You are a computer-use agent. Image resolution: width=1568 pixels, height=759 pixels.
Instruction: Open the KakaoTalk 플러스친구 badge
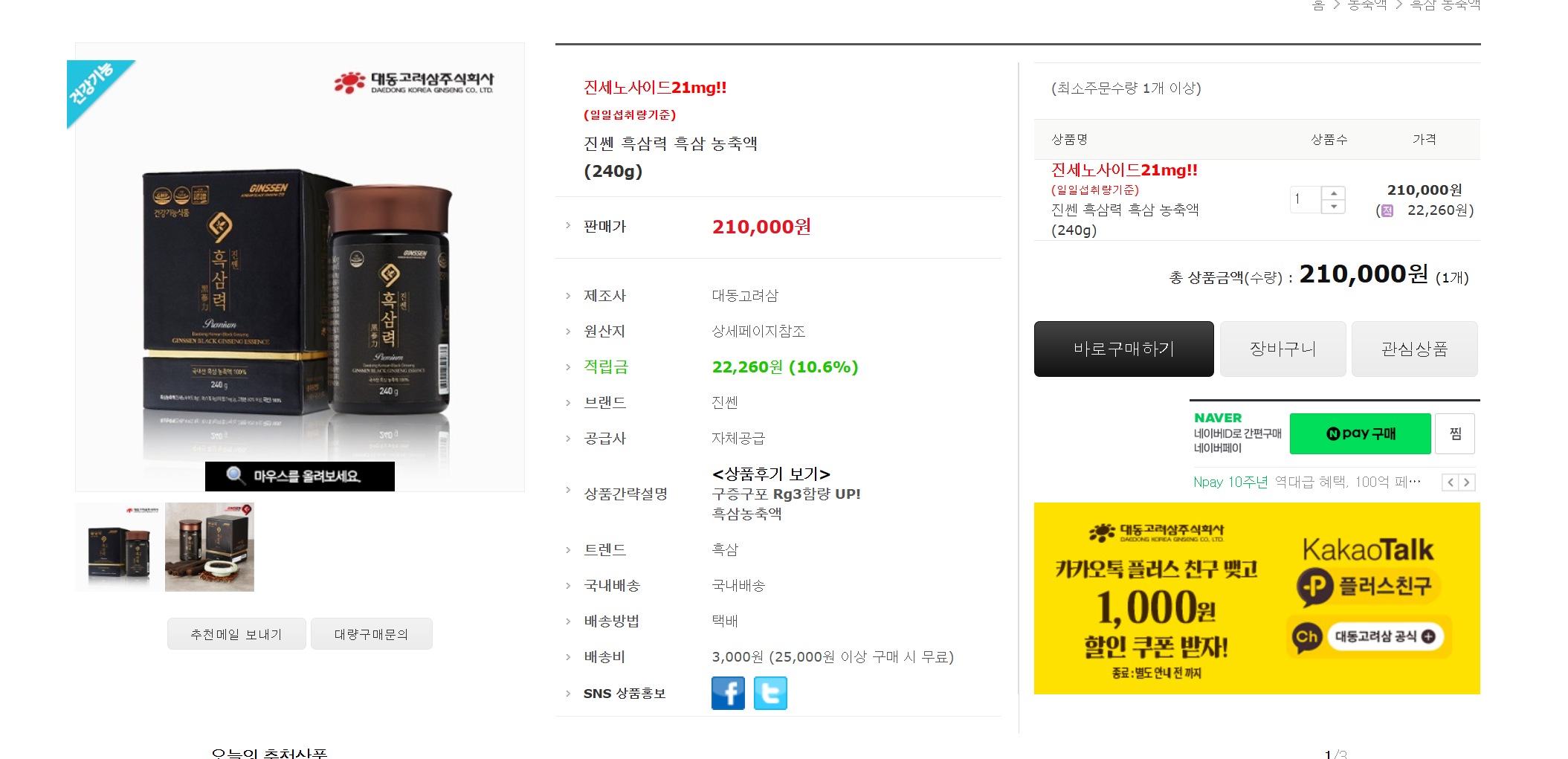click(x=1369, y=586)
